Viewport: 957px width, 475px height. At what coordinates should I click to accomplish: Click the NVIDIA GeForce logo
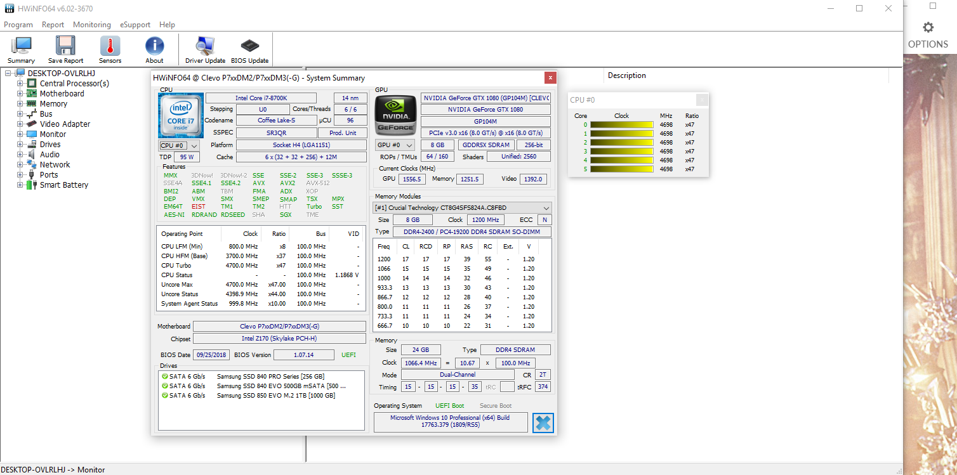[395, 115]
